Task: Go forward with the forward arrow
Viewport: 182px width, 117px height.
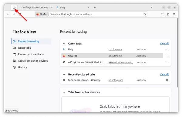Action: point(14,14)
